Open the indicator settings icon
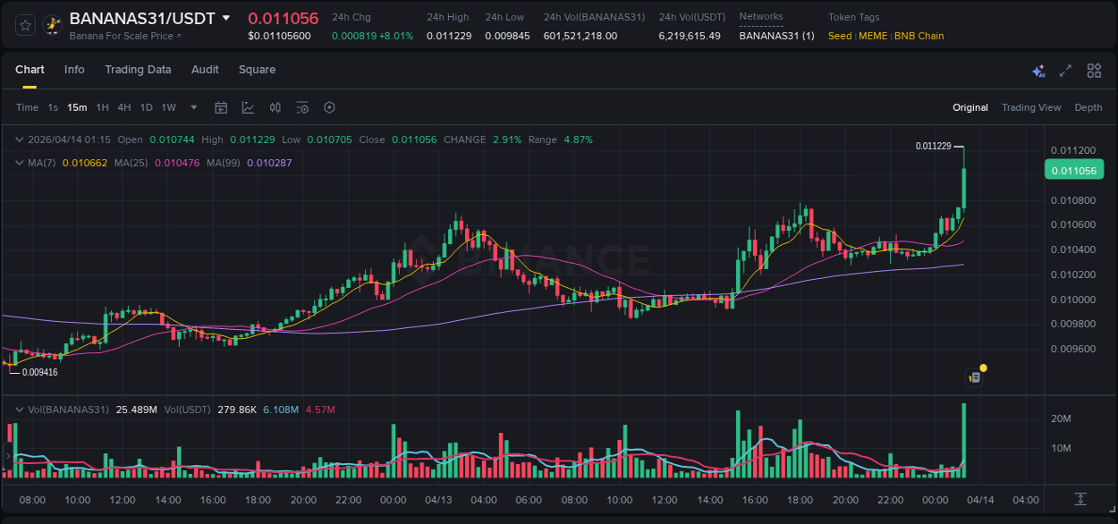Image resolution: width=1118 pixels, height=524 pixels. 302,107
